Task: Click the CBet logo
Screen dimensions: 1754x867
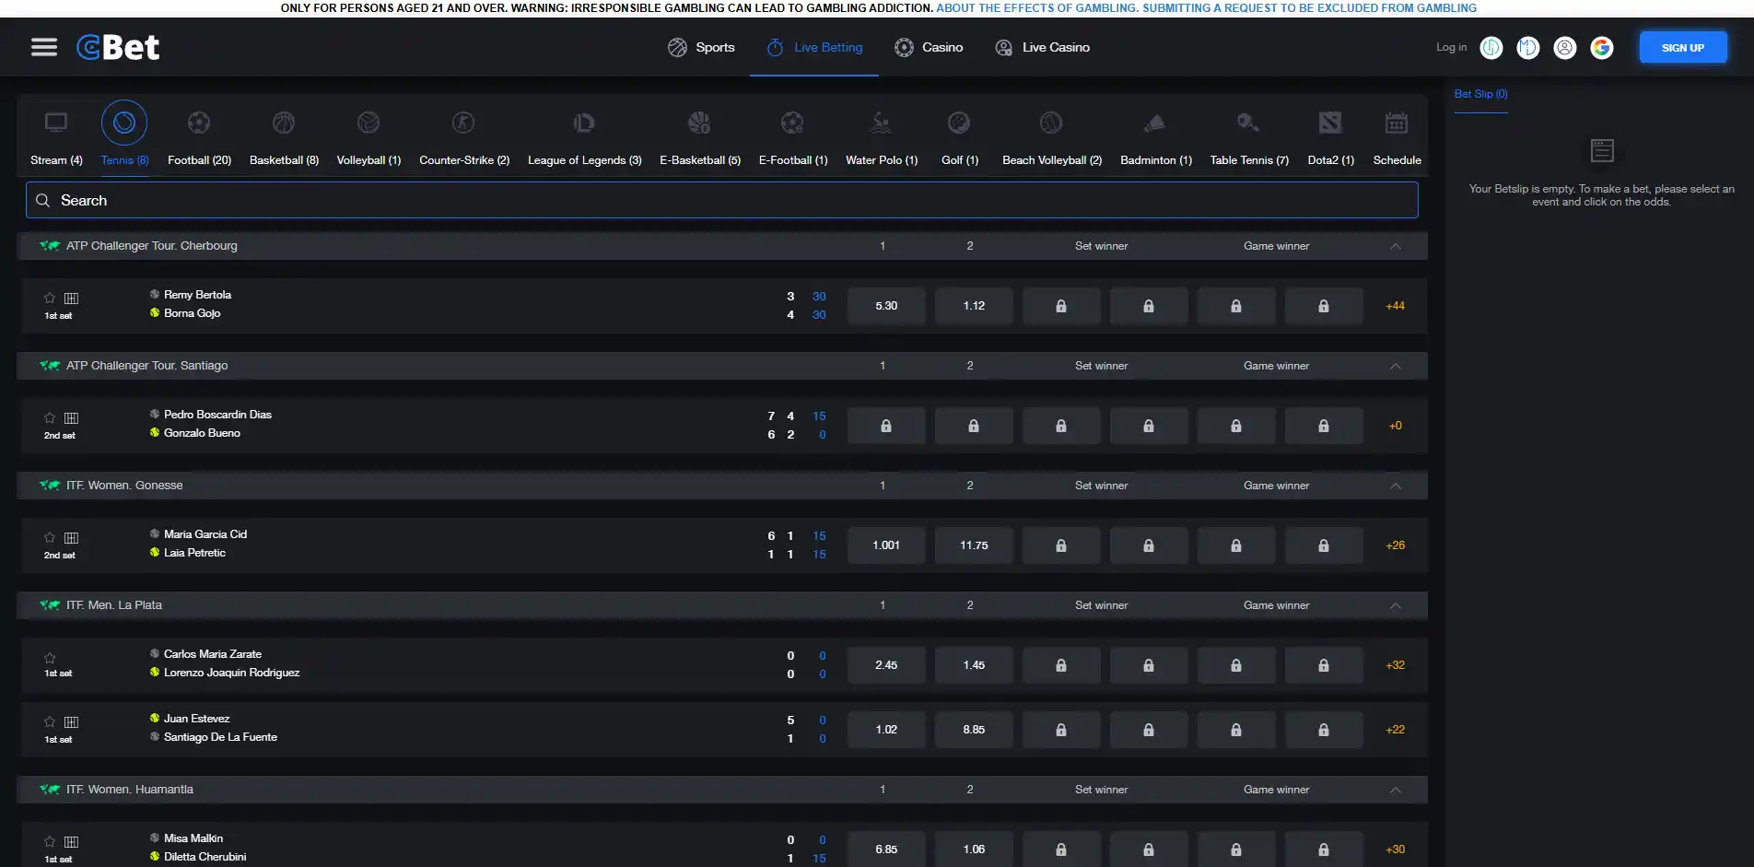Action: (118, 47)
